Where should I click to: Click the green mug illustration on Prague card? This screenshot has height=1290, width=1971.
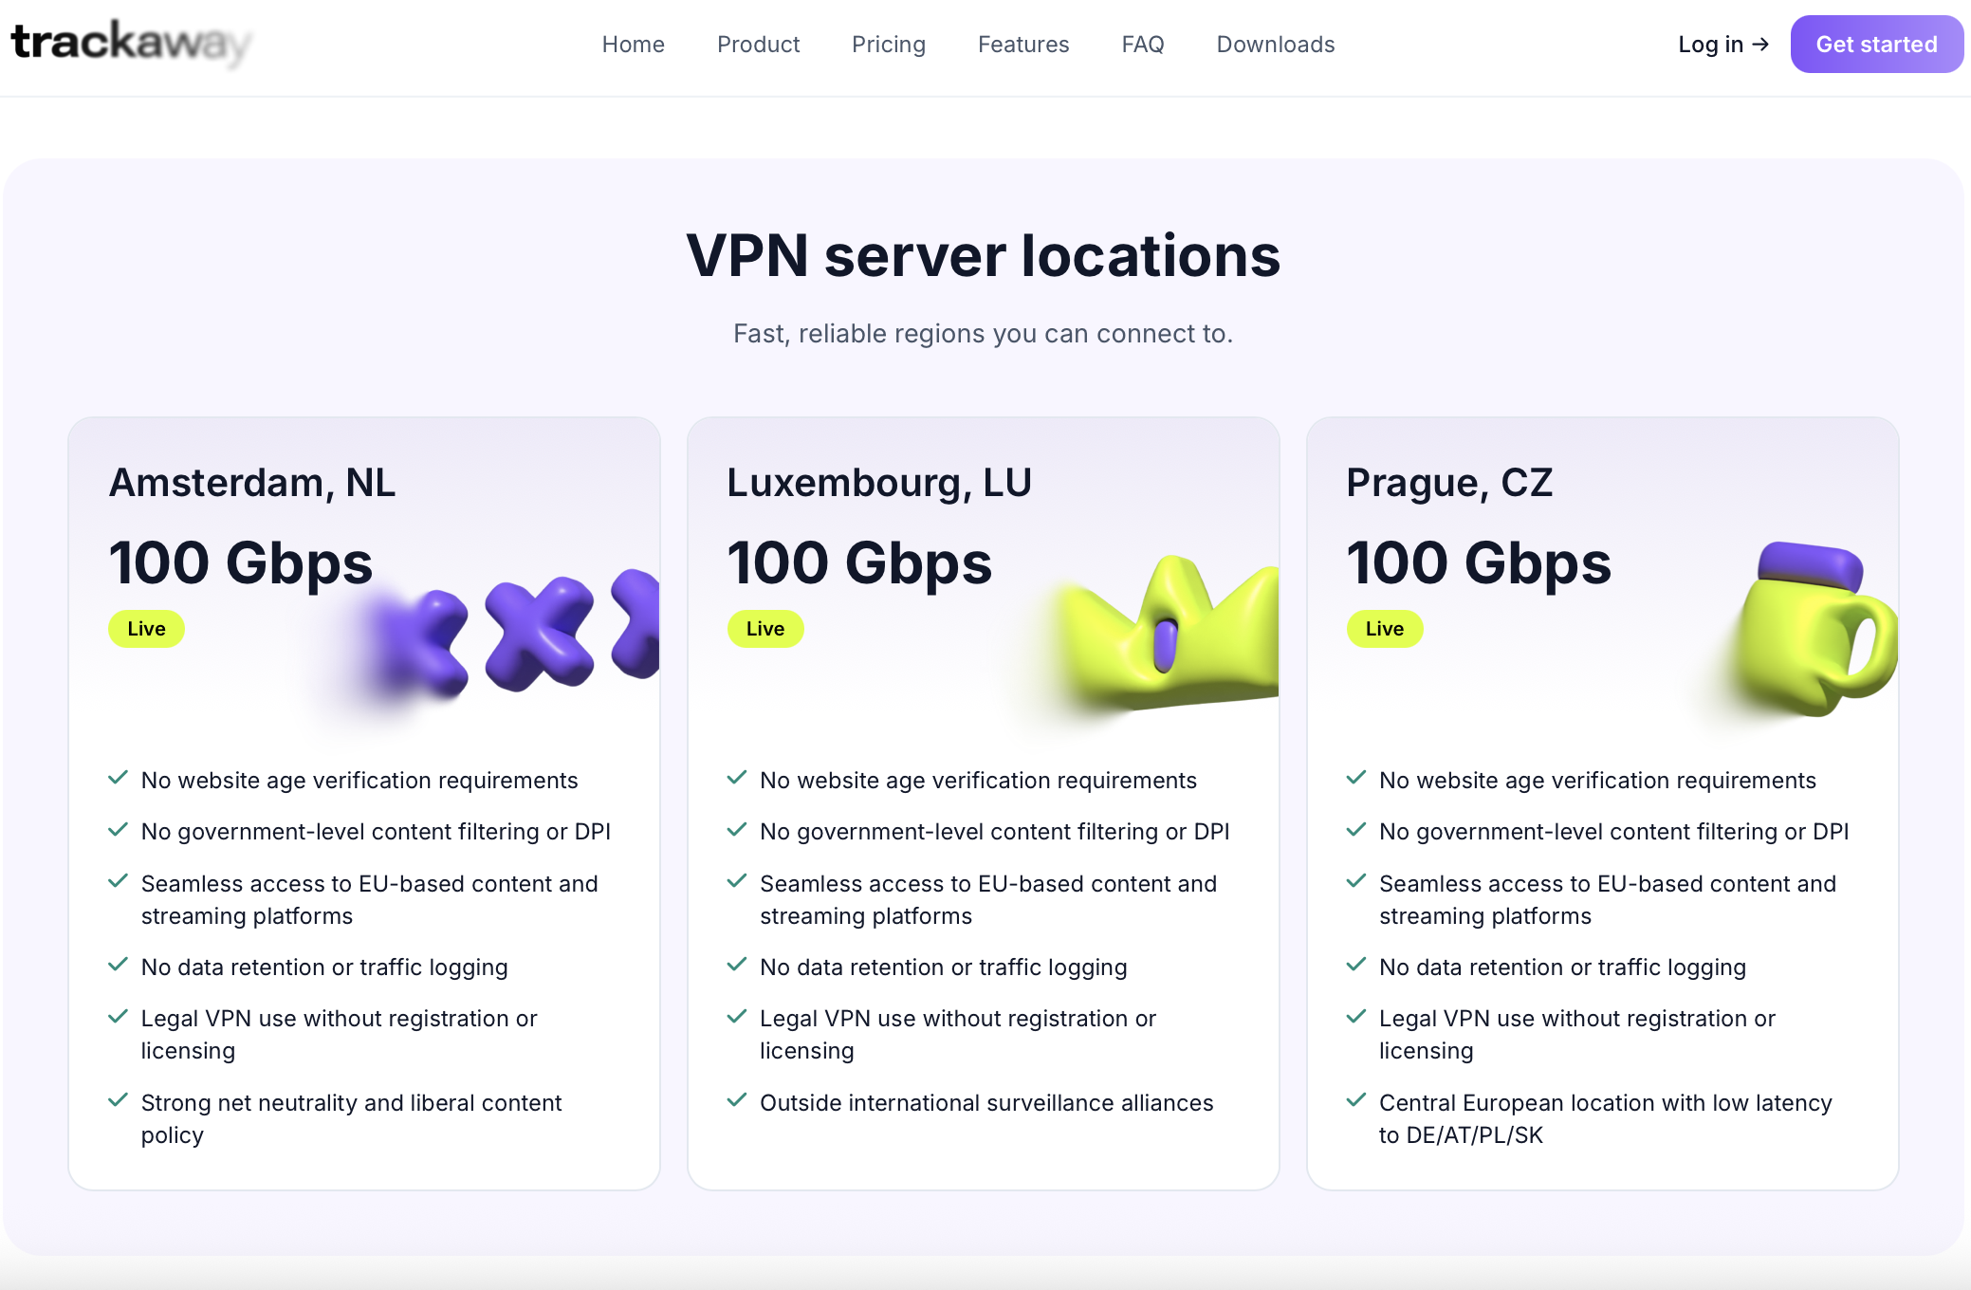coord(1816,628)
